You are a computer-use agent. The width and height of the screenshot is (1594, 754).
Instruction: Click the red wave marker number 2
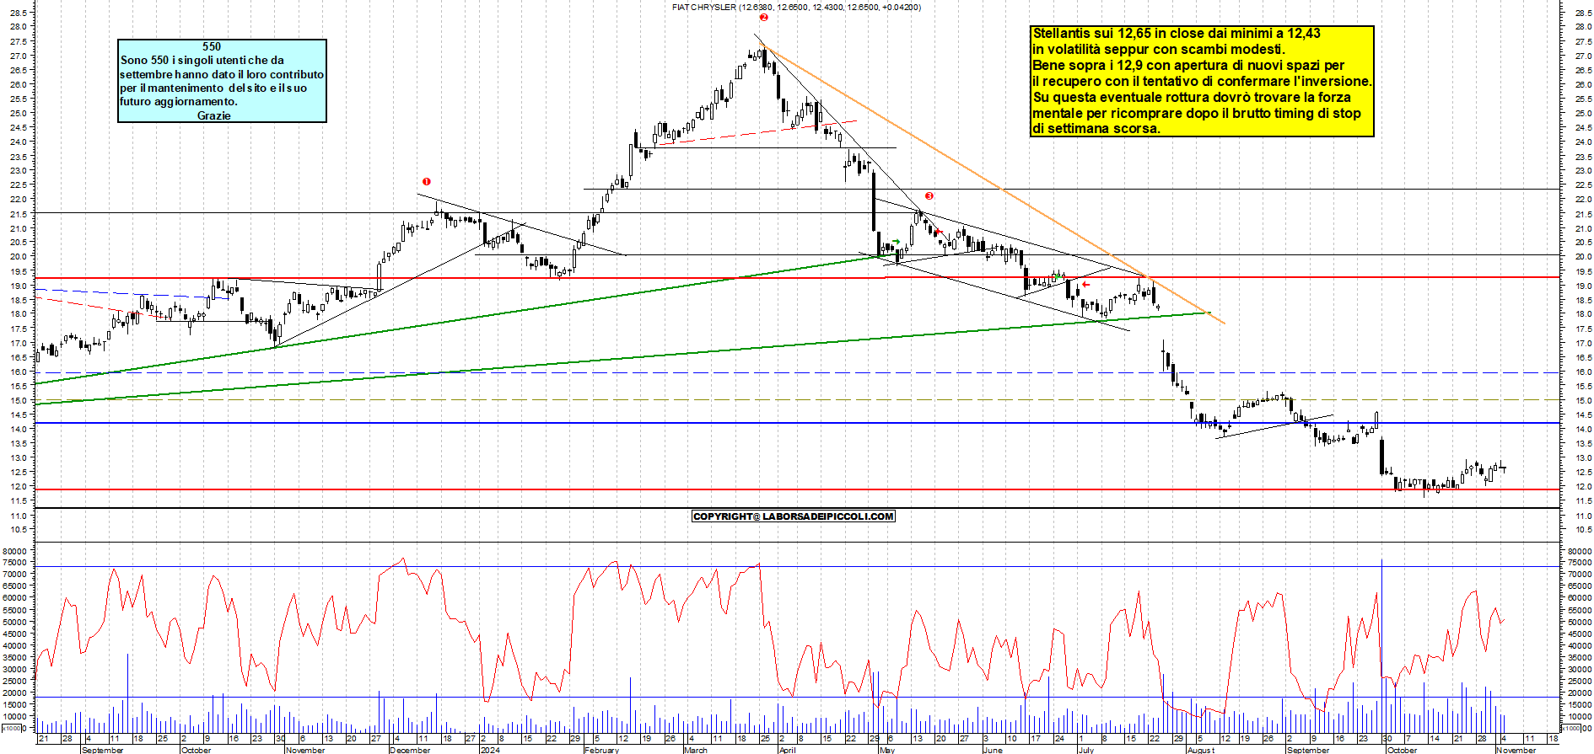[763, 17]
